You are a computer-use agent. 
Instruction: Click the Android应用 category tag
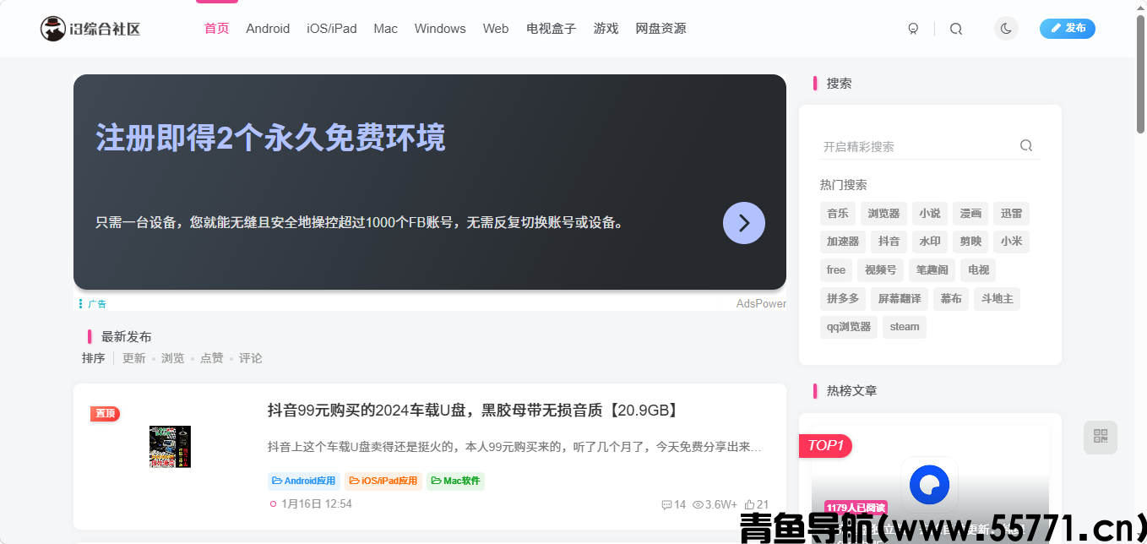(x=304, y=481)
